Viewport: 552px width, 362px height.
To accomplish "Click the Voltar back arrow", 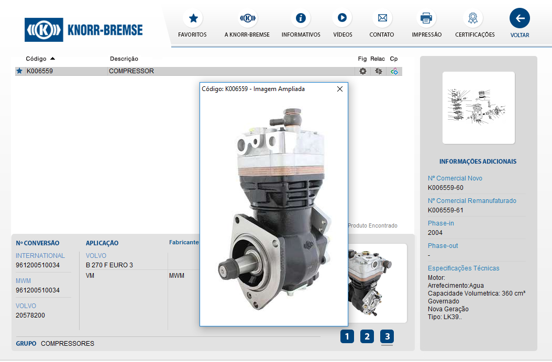I will tap(520, 18).
